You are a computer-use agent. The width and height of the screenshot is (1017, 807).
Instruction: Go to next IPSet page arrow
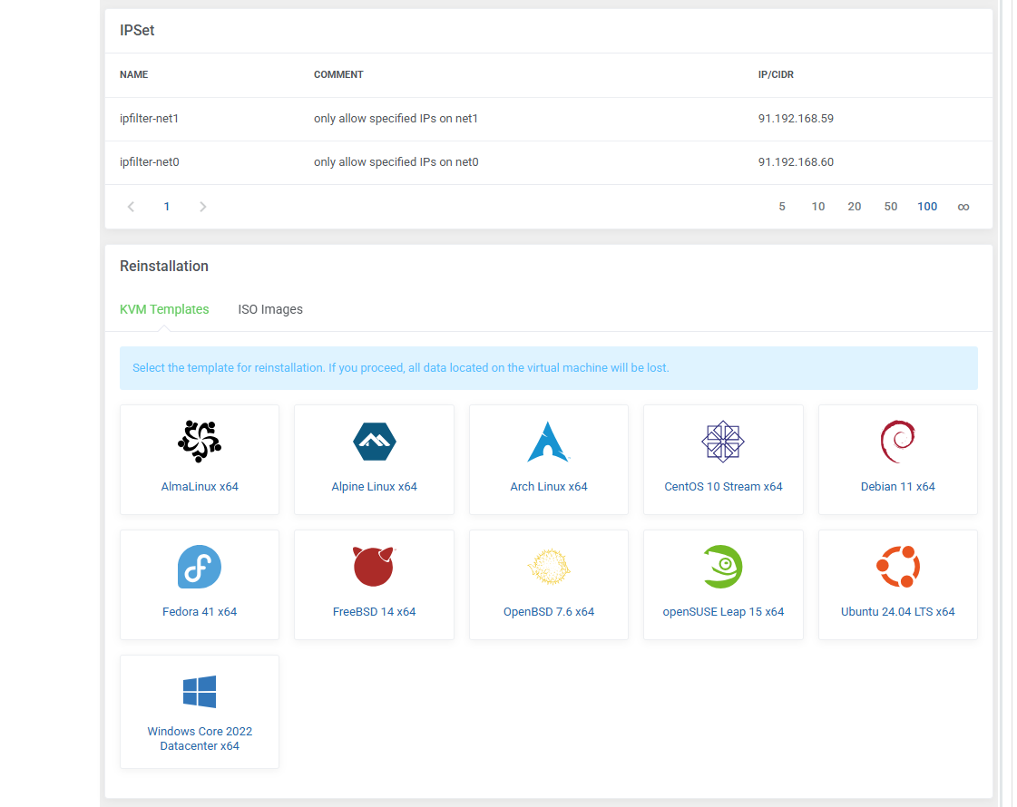pos(202,207)
